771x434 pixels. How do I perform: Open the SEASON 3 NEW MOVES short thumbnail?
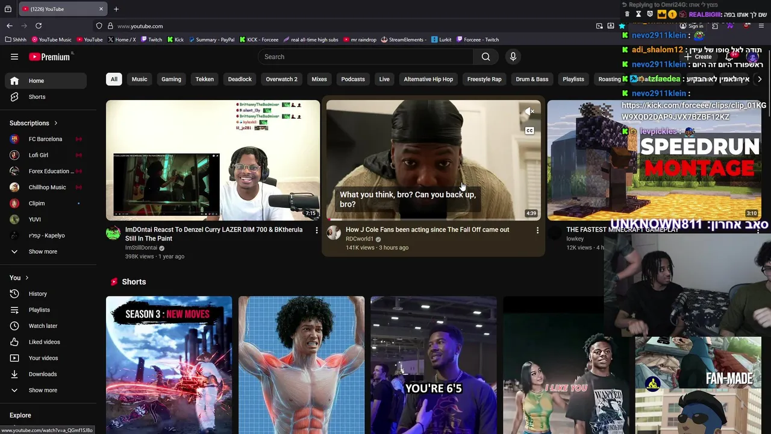point(169,365)
